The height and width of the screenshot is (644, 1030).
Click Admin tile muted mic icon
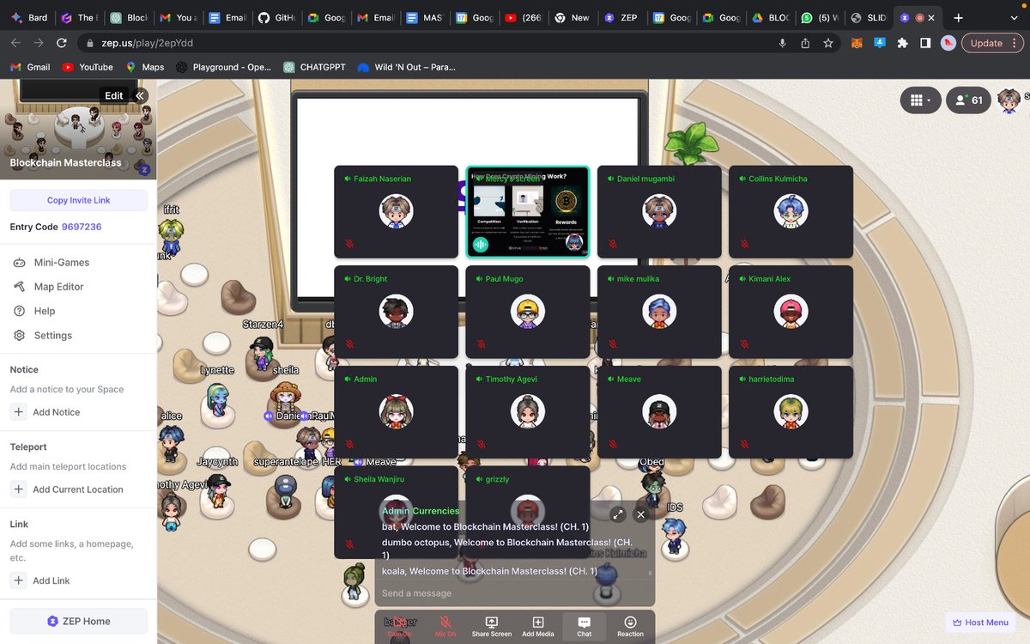pyautogui.click(x=349, y=445)
